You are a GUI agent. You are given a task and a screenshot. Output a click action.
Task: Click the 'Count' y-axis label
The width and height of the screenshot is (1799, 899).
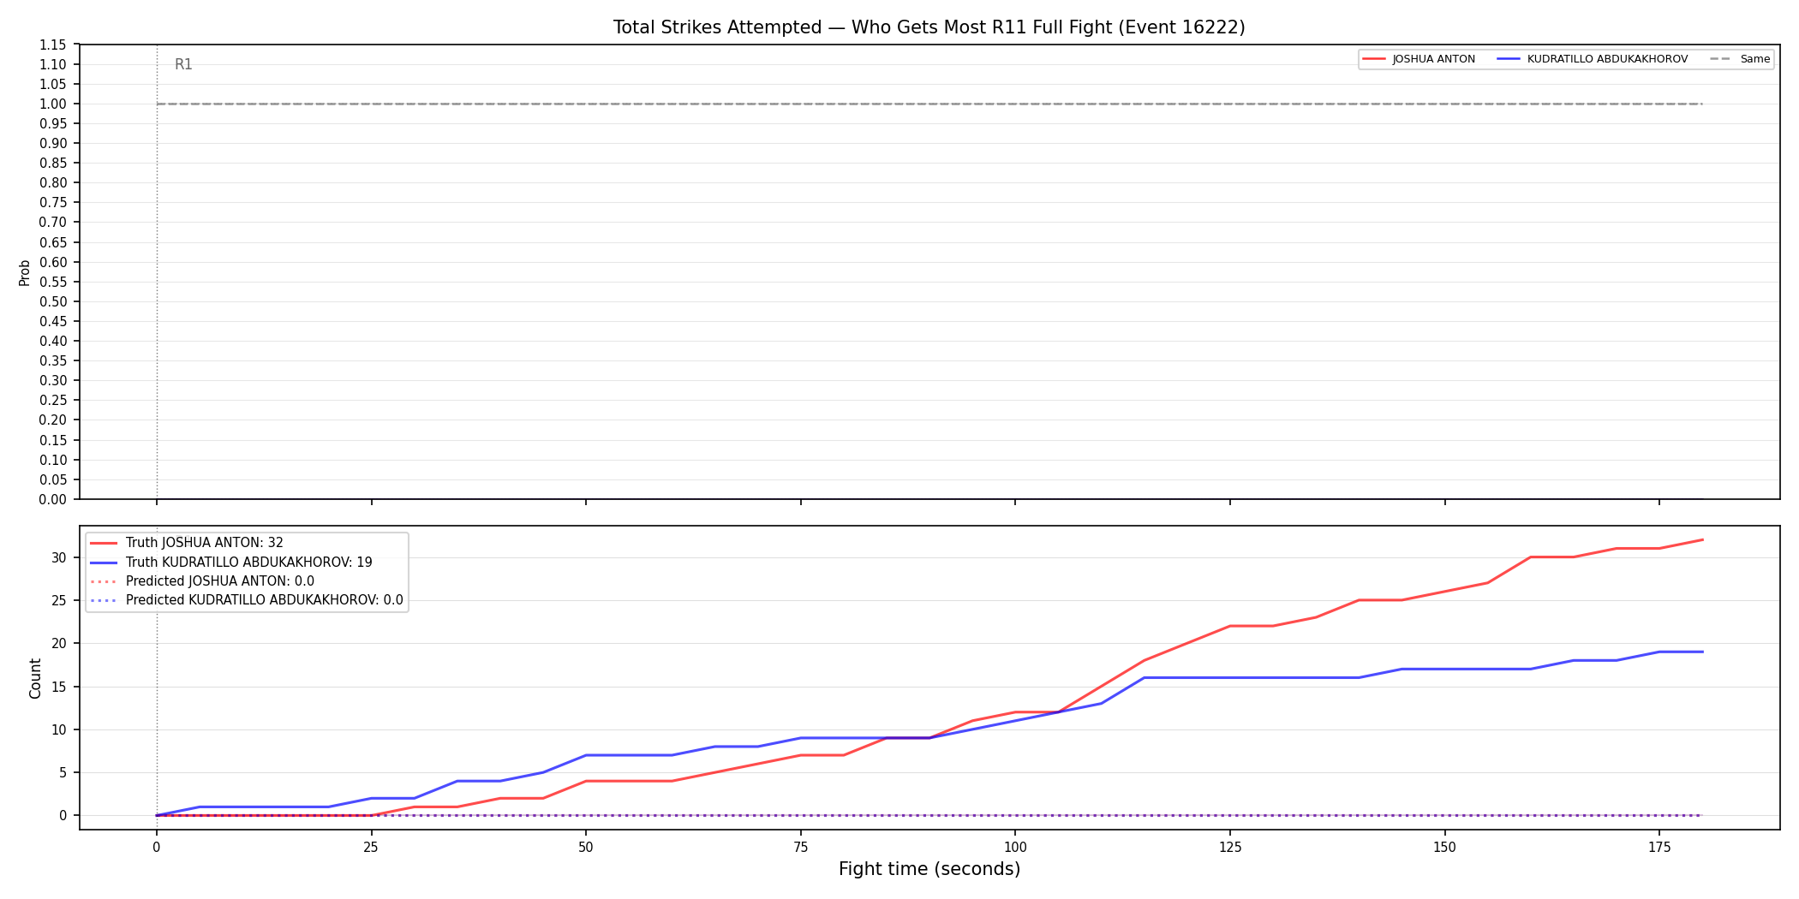tap(35, 678)
